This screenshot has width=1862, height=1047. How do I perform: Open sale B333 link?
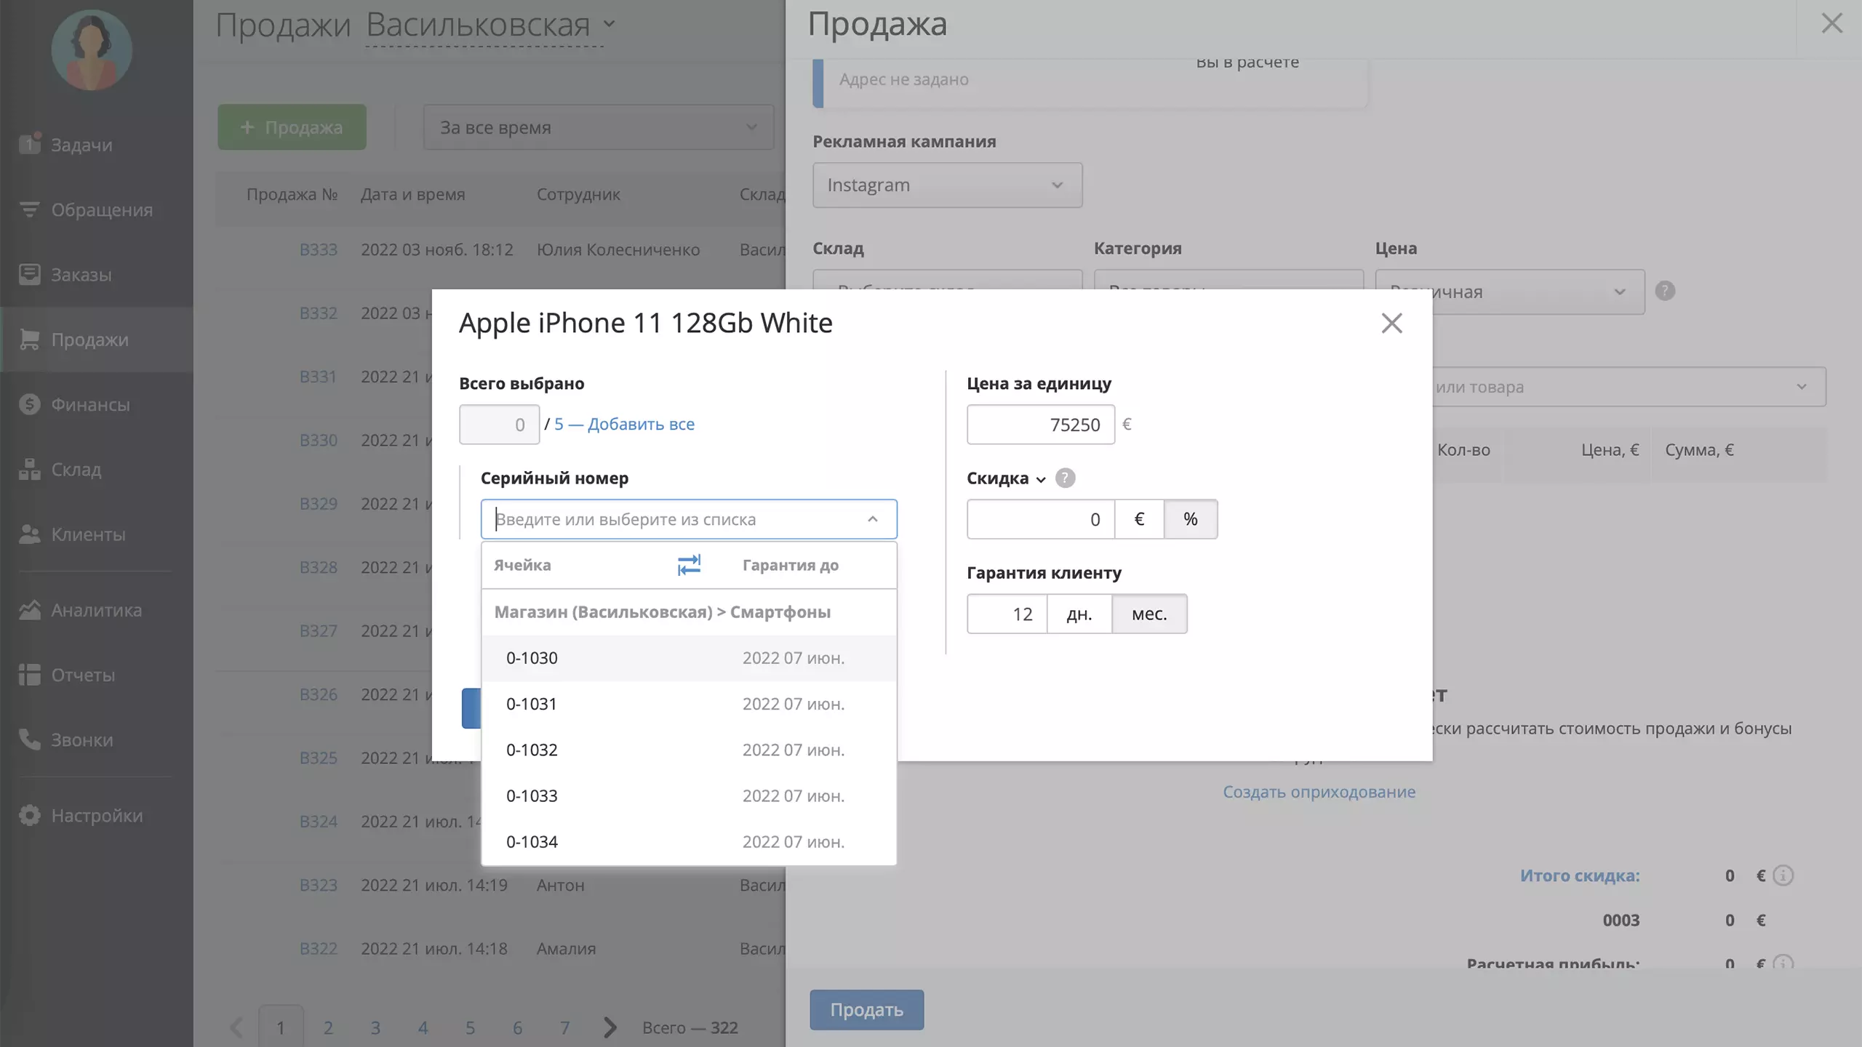click(319, 249)
